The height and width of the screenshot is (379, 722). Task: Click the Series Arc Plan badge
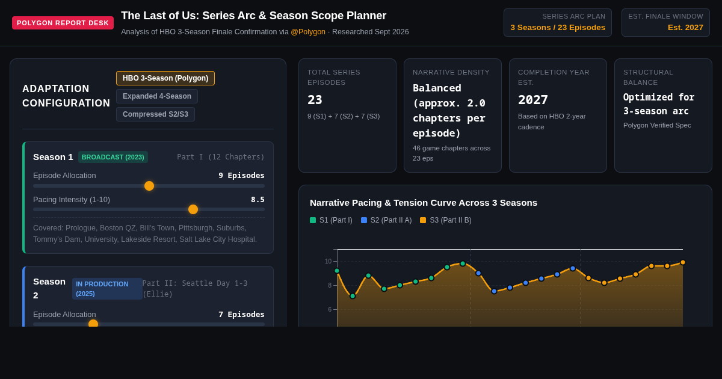click(x=558, y=22)
